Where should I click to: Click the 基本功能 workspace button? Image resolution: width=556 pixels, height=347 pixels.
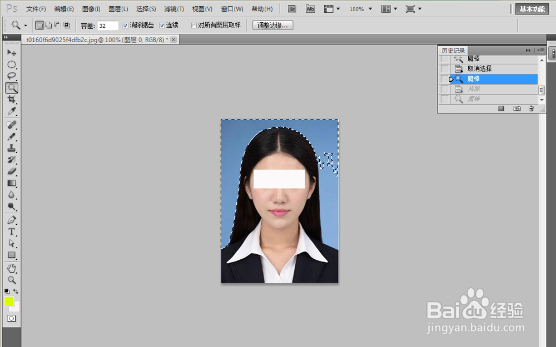point(532,9)
